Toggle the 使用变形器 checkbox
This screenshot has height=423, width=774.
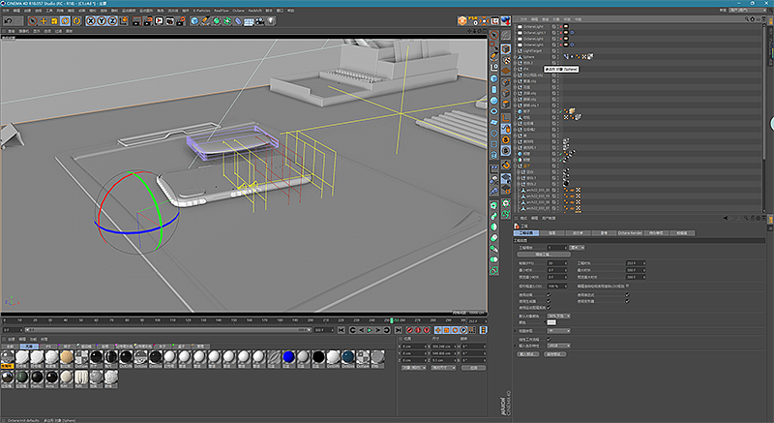tap(627, 301)
